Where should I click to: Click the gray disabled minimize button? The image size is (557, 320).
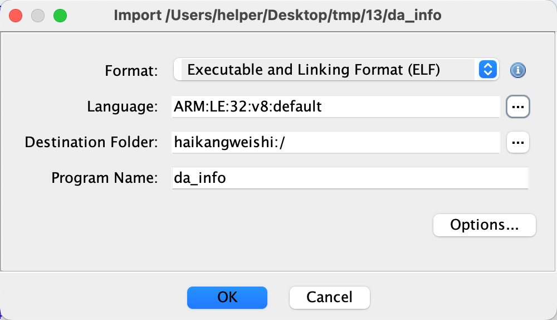pos(38,16)
